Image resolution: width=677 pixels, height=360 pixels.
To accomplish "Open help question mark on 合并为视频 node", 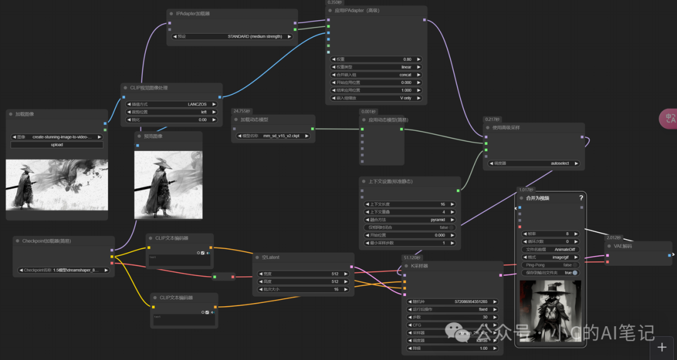I will pyautogui.click(x=581, y=198).
